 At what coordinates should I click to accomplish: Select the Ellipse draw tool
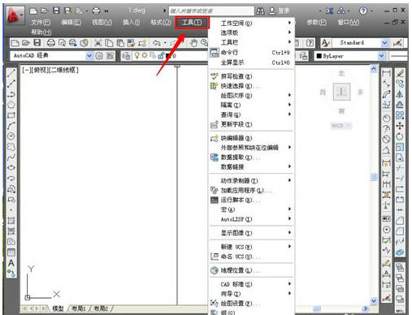11,168
